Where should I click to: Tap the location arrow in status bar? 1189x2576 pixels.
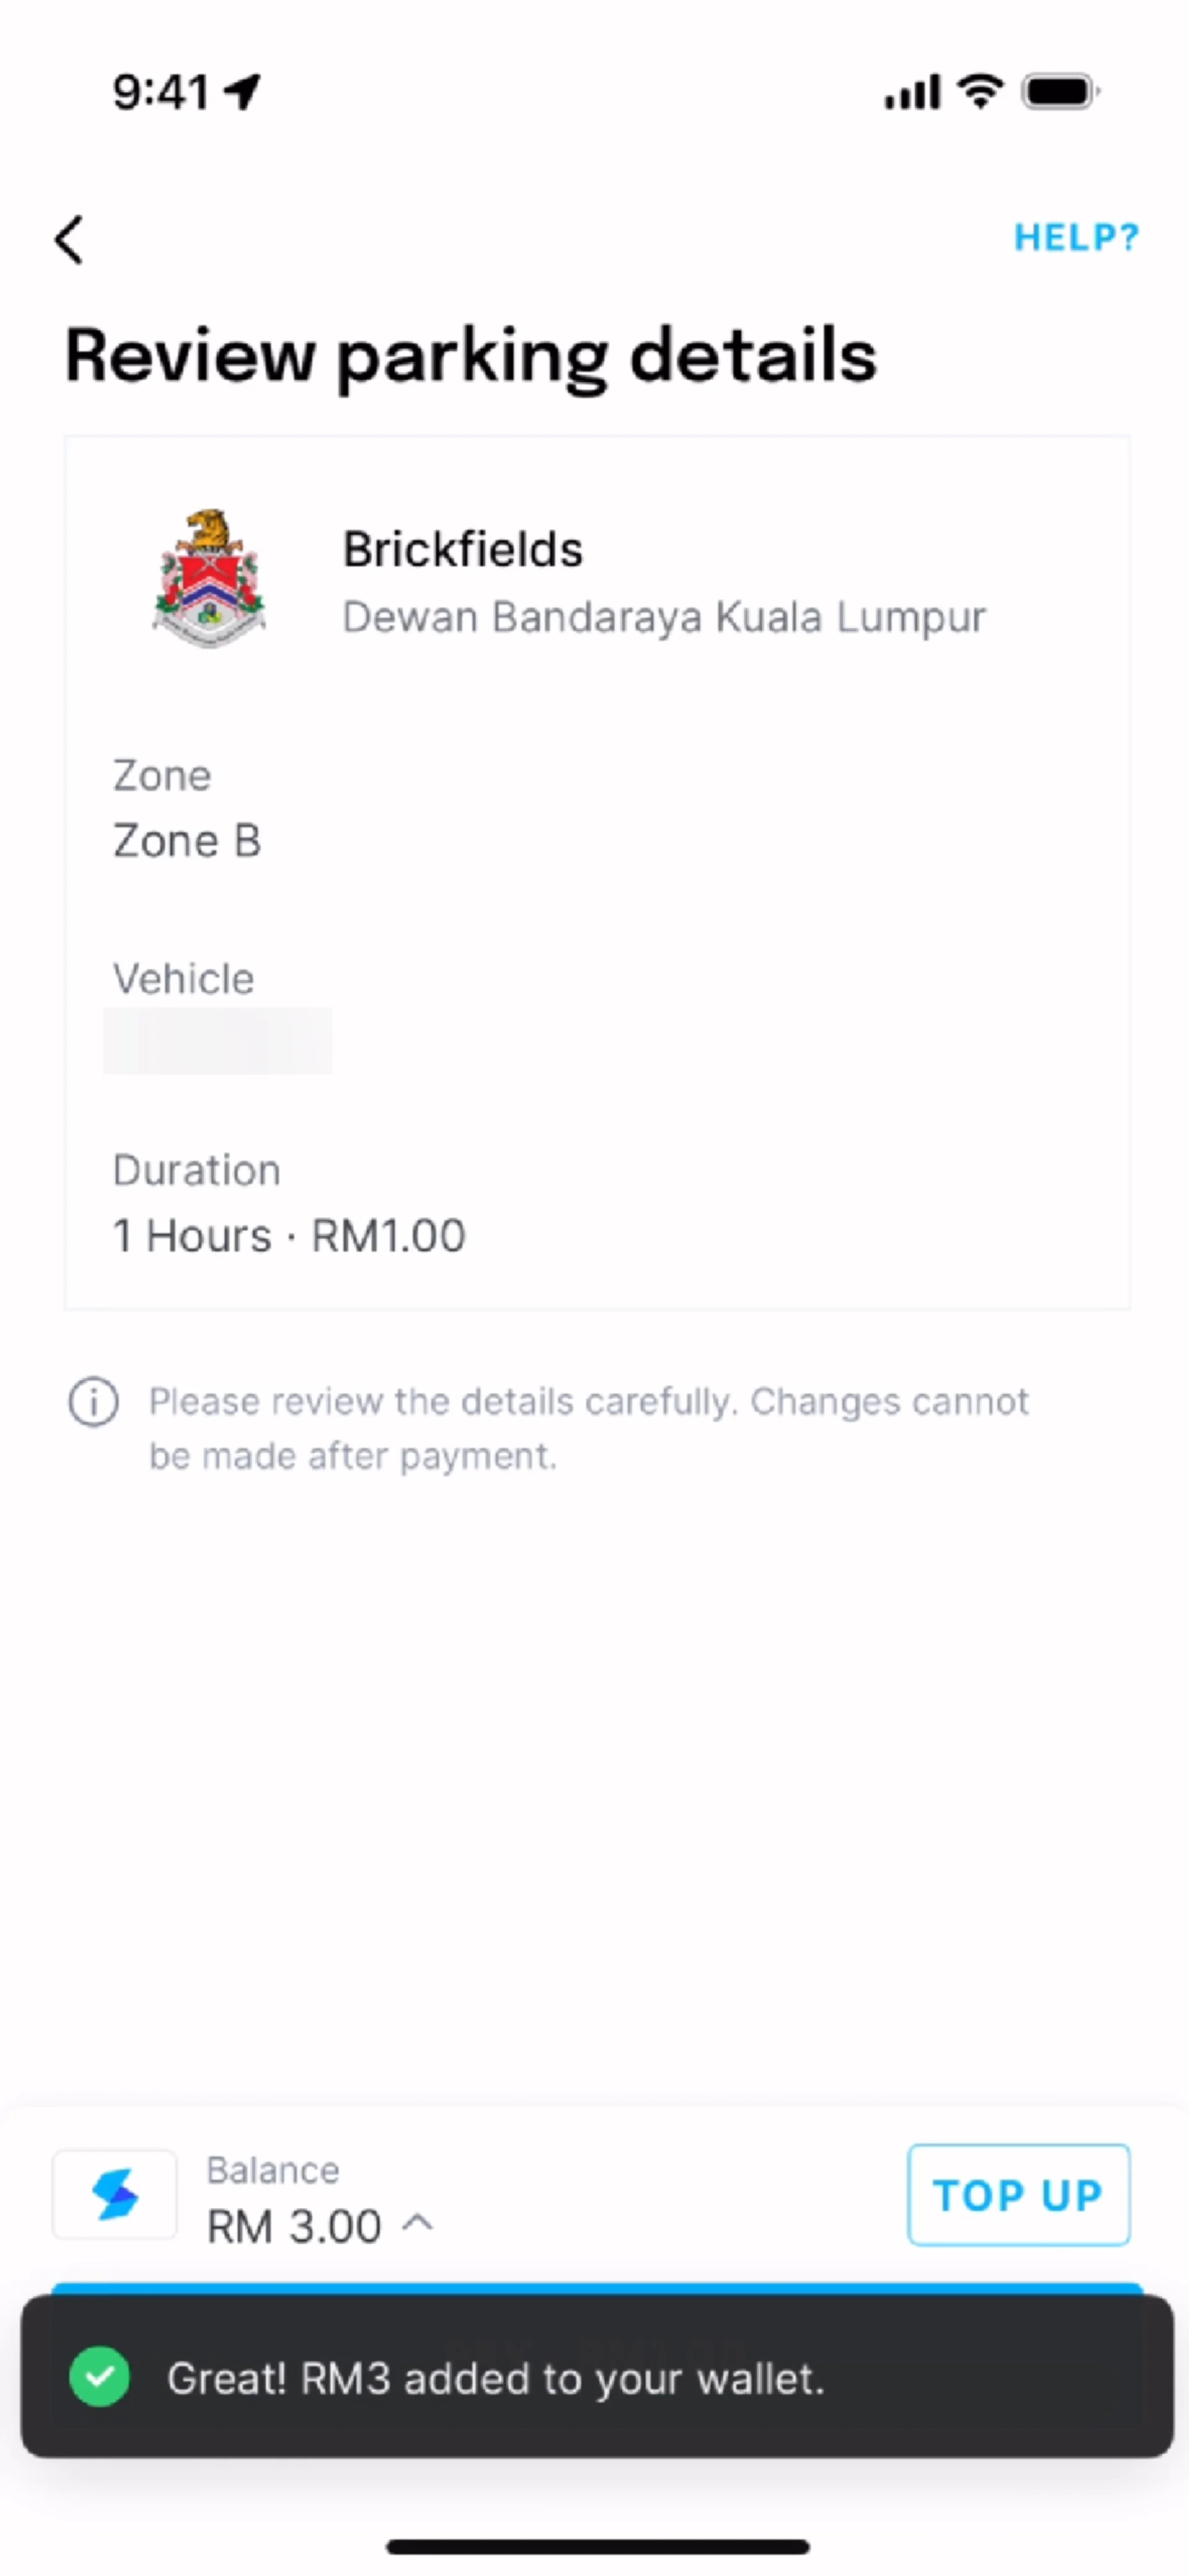click(x=242, y=92)
